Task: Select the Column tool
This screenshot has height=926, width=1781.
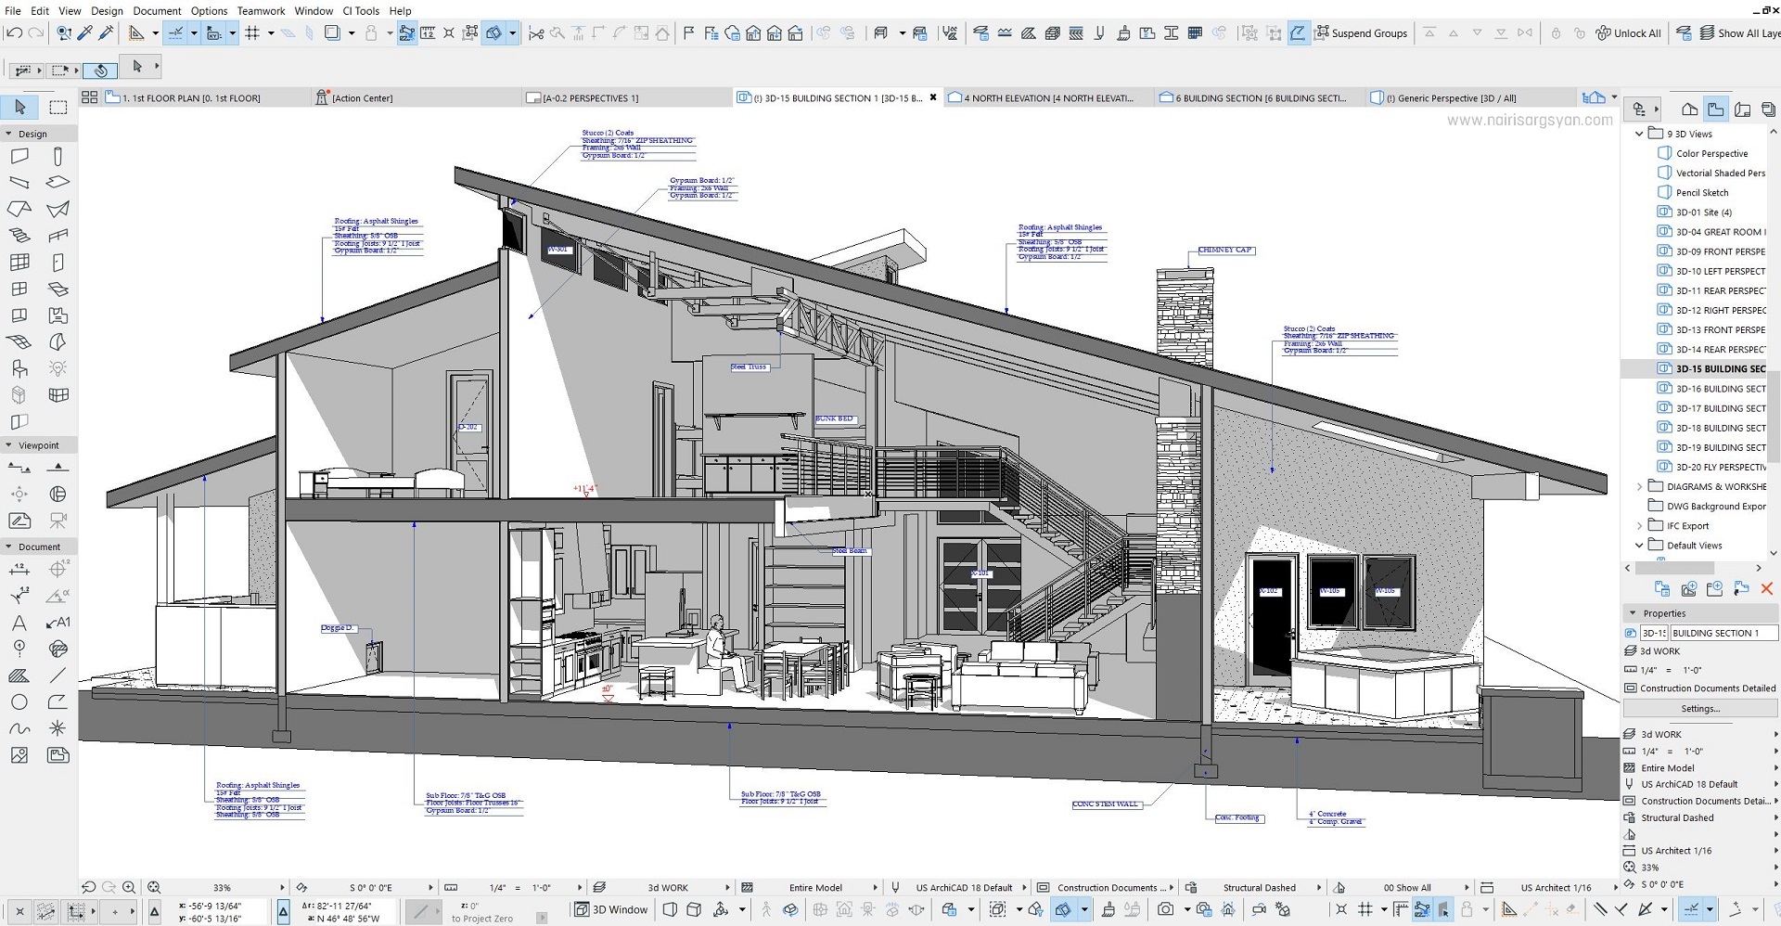Action: (x=58, y=156)
